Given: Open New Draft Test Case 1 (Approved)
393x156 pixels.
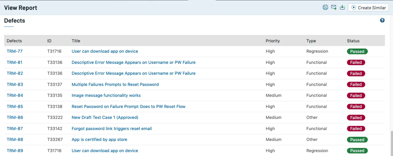Looking at the screenshot, I should tap(105, 117).
